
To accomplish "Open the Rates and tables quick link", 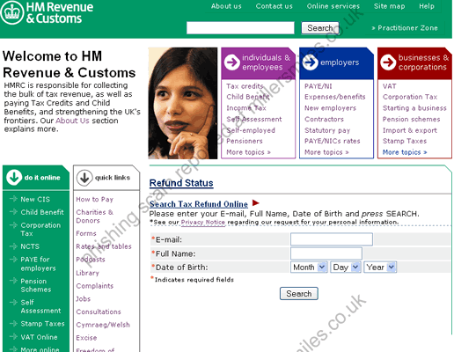I will [104, 246].
